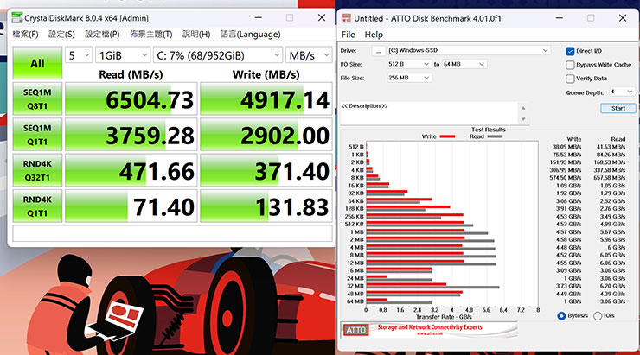Click the SEQ1M Q8T1 read value 6504.73
The image size is (640, 355).
(150, 100)
